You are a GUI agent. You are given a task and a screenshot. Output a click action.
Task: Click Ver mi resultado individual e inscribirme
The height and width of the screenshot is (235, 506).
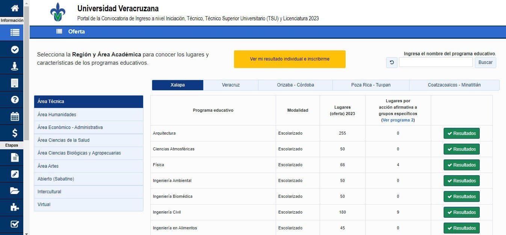coord(290,59)
